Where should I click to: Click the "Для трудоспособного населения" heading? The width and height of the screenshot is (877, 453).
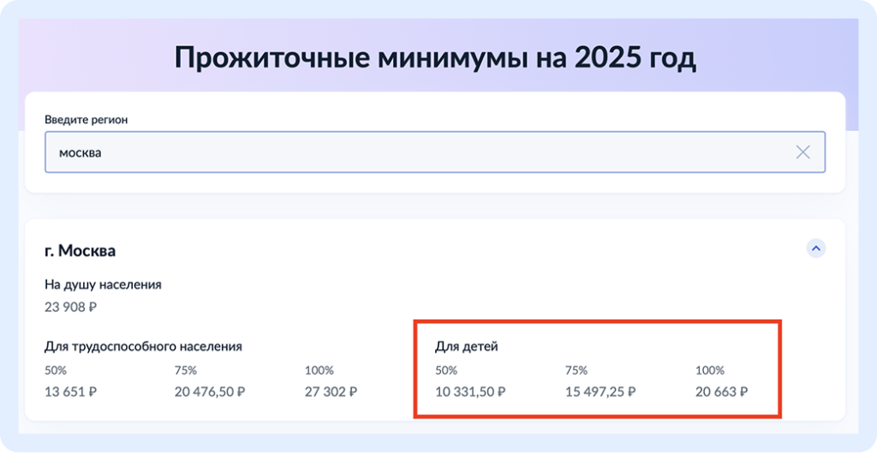click(x=143, y=347)
